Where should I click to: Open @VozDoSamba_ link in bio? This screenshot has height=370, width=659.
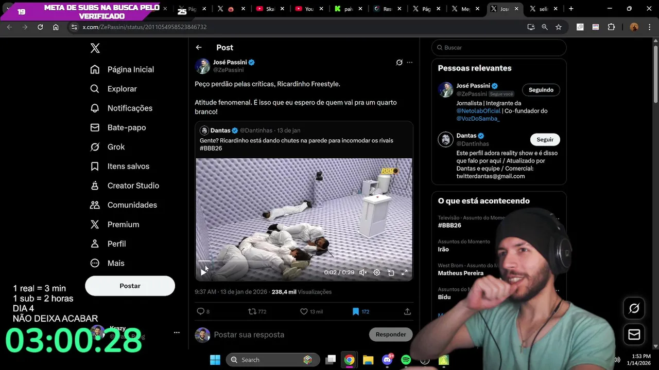pyautogui.click(x=478, y=119)
